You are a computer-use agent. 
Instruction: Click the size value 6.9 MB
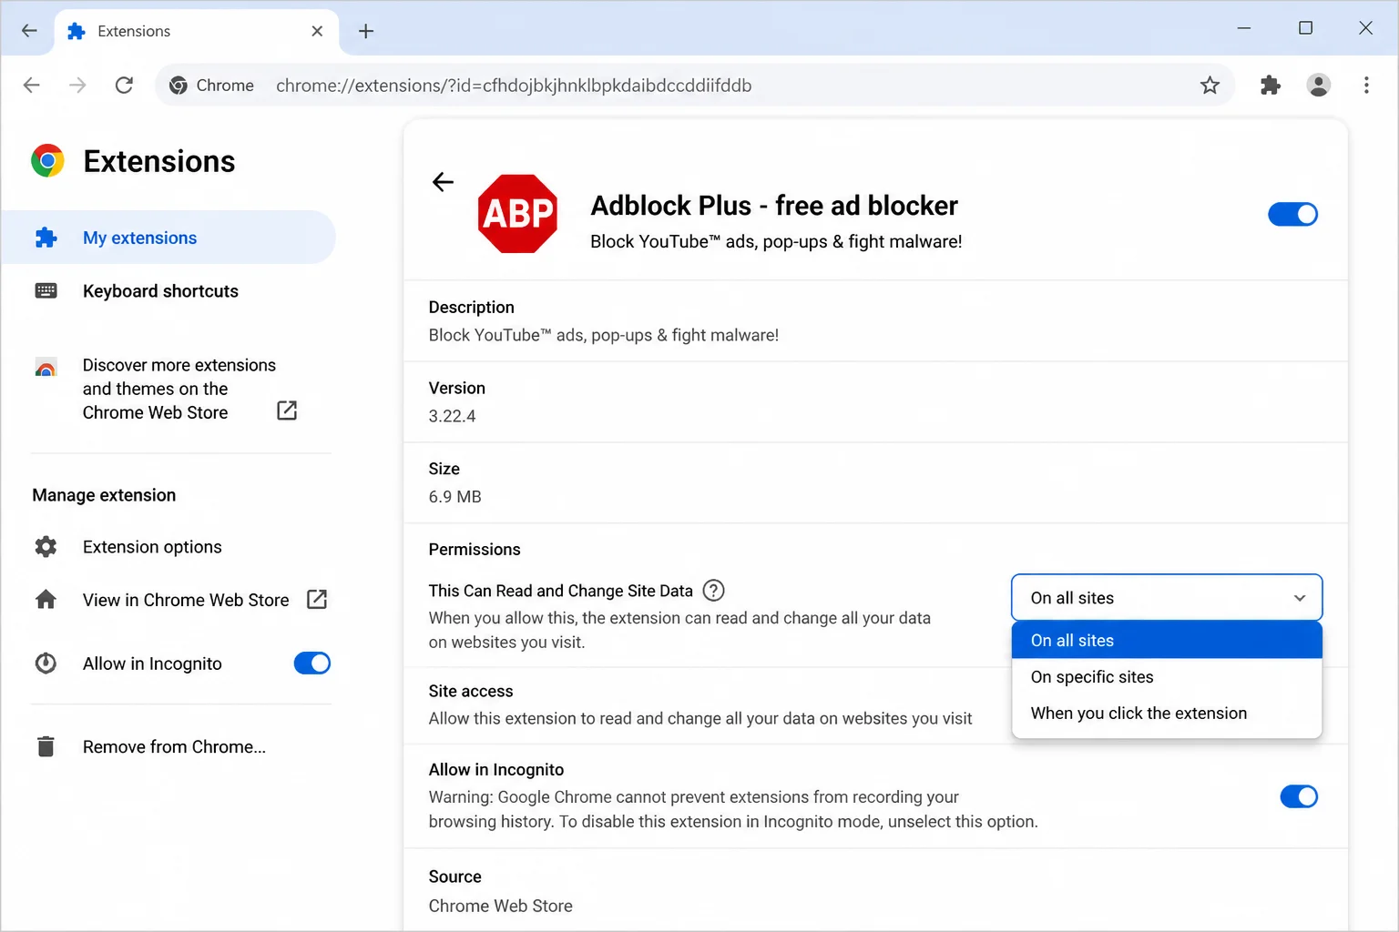[454, 497]
